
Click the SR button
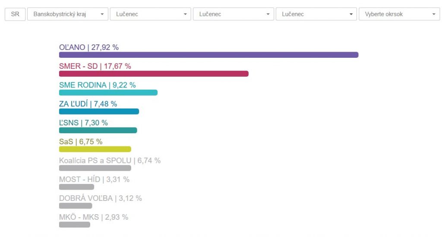click(15, 14)
